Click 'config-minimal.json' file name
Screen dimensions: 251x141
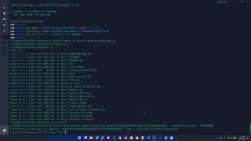[x=83, y=70]
